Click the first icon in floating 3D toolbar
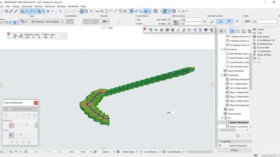This screenshot has width=280, height=157. point(150,30)
